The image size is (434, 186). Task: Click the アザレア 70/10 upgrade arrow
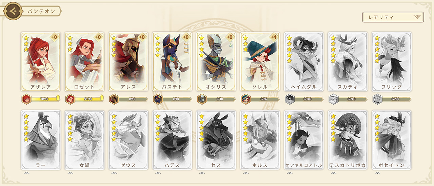coord(58,99)
